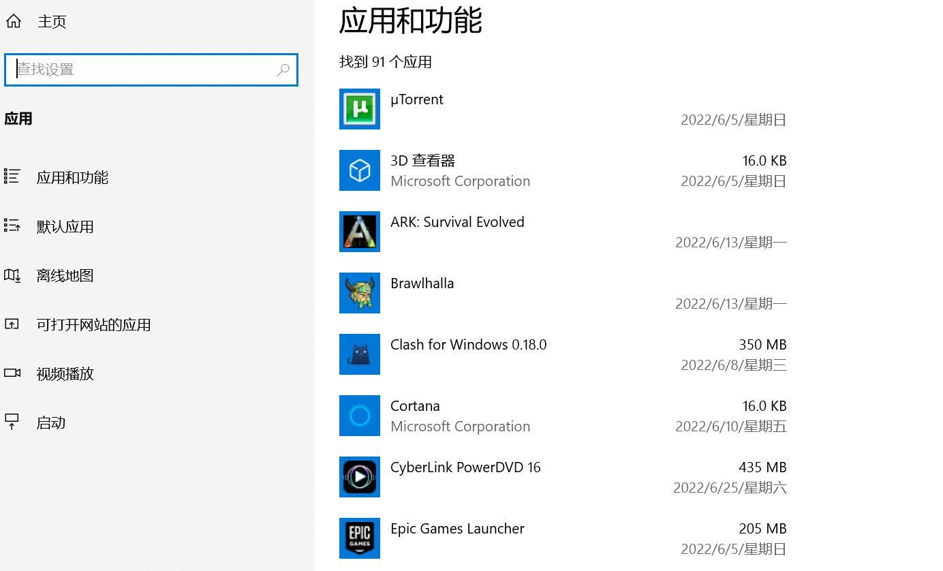Screen dimensions: 943x571
Task: Click the search magnifier icon
Action: click(x=283, y=70)
